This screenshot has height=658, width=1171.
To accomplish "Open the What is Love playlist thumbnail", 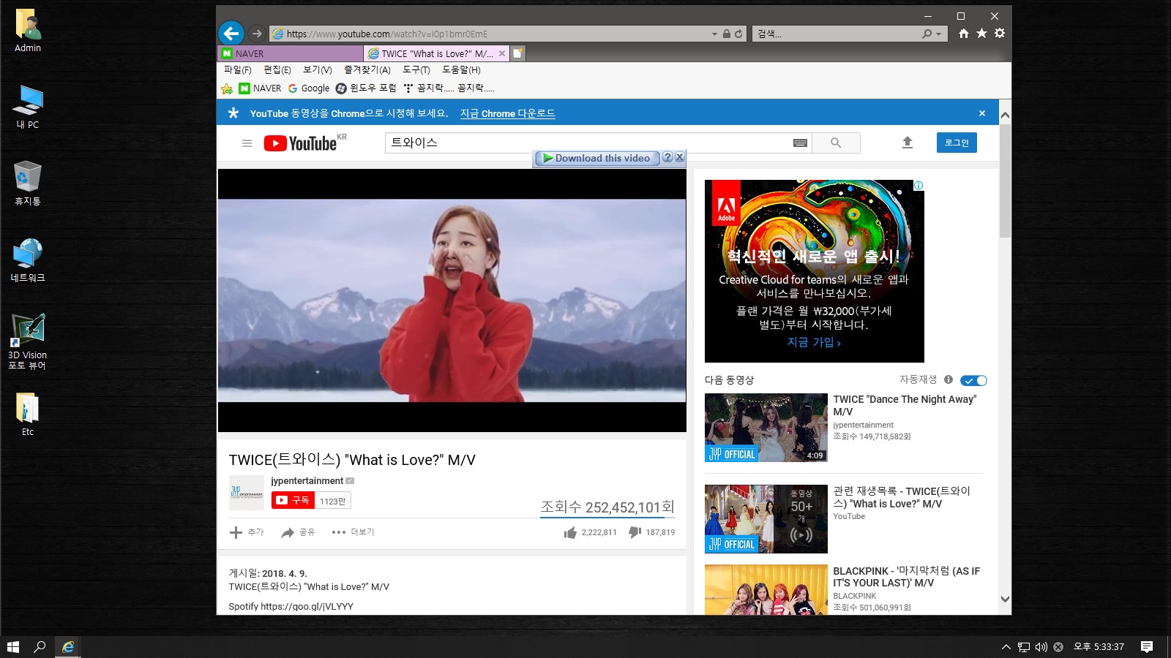I will click(766, 518).
